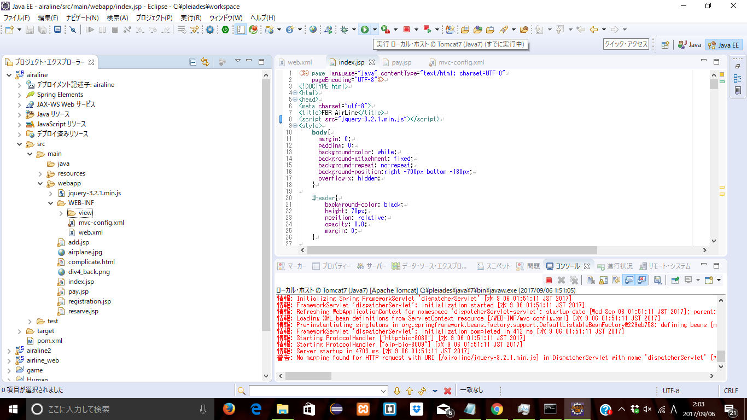
Task: Click the Skip All Breakpoints icon
Action: click(73, 30)
